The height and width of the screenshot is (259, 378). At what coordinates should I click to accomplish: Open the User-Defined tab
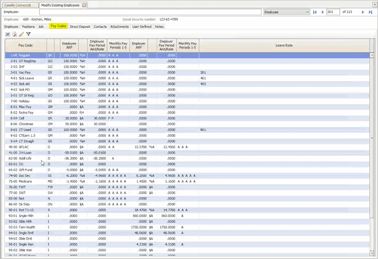tap(142, 26)
